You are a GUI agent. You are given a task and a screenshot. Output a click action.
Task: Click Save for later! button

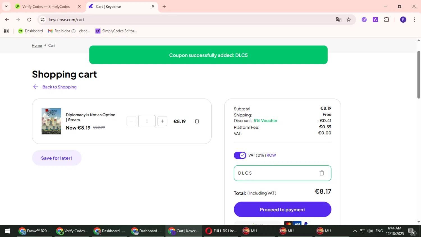click(57, 158)
